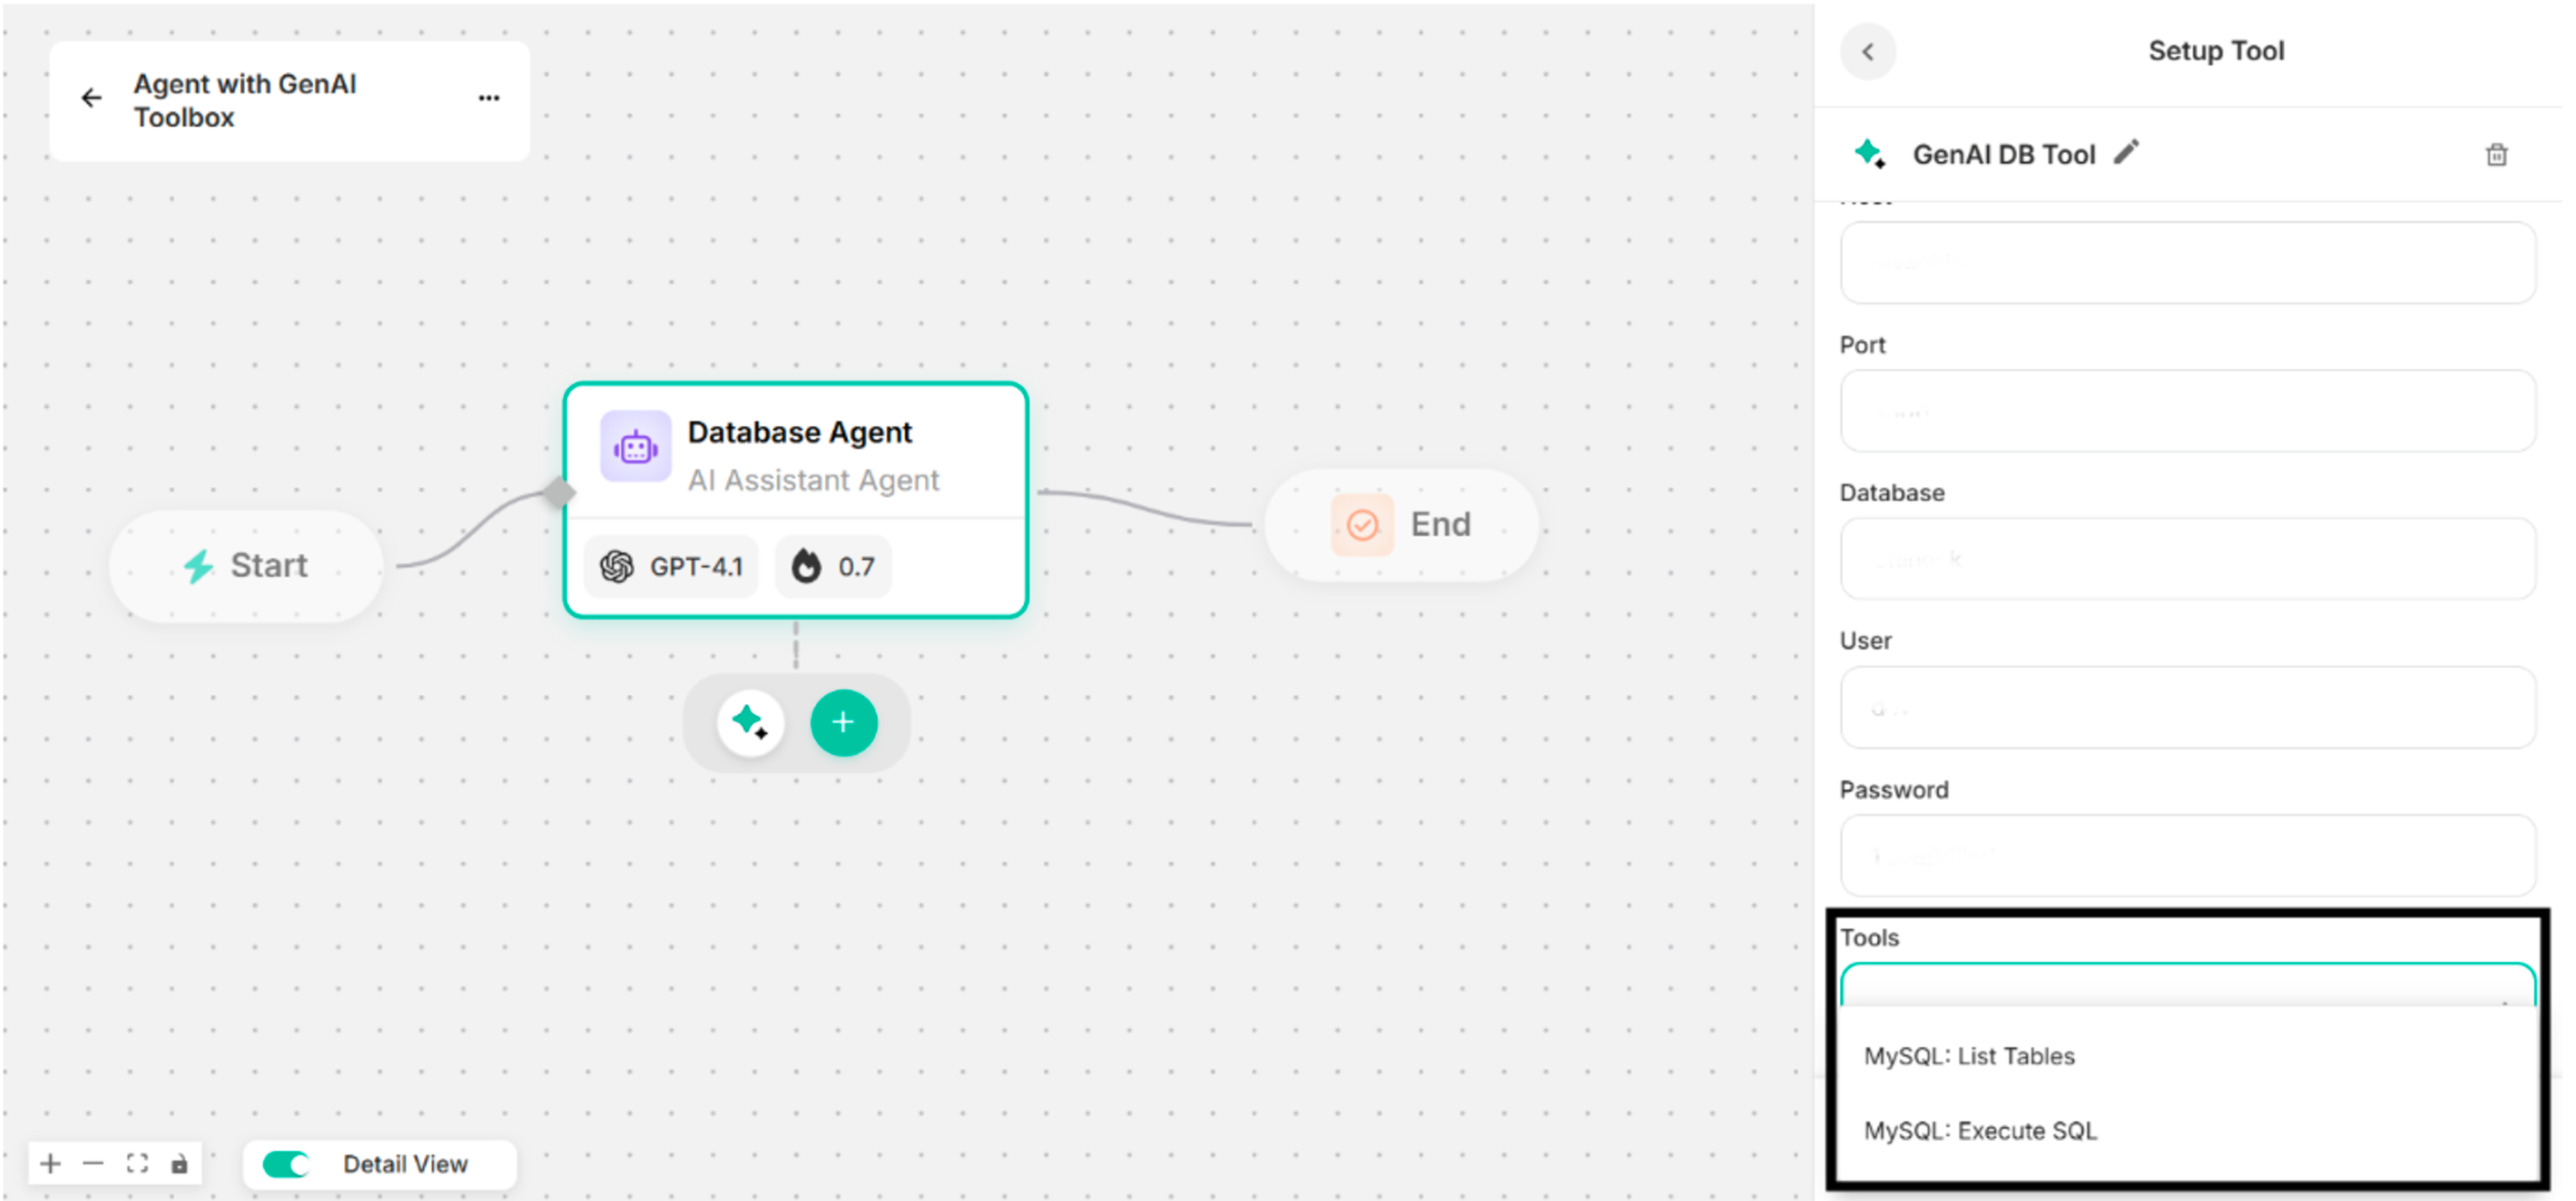Fit the canvas to view
This screenshot has height=1201, width=2576.
(137, 1164)
